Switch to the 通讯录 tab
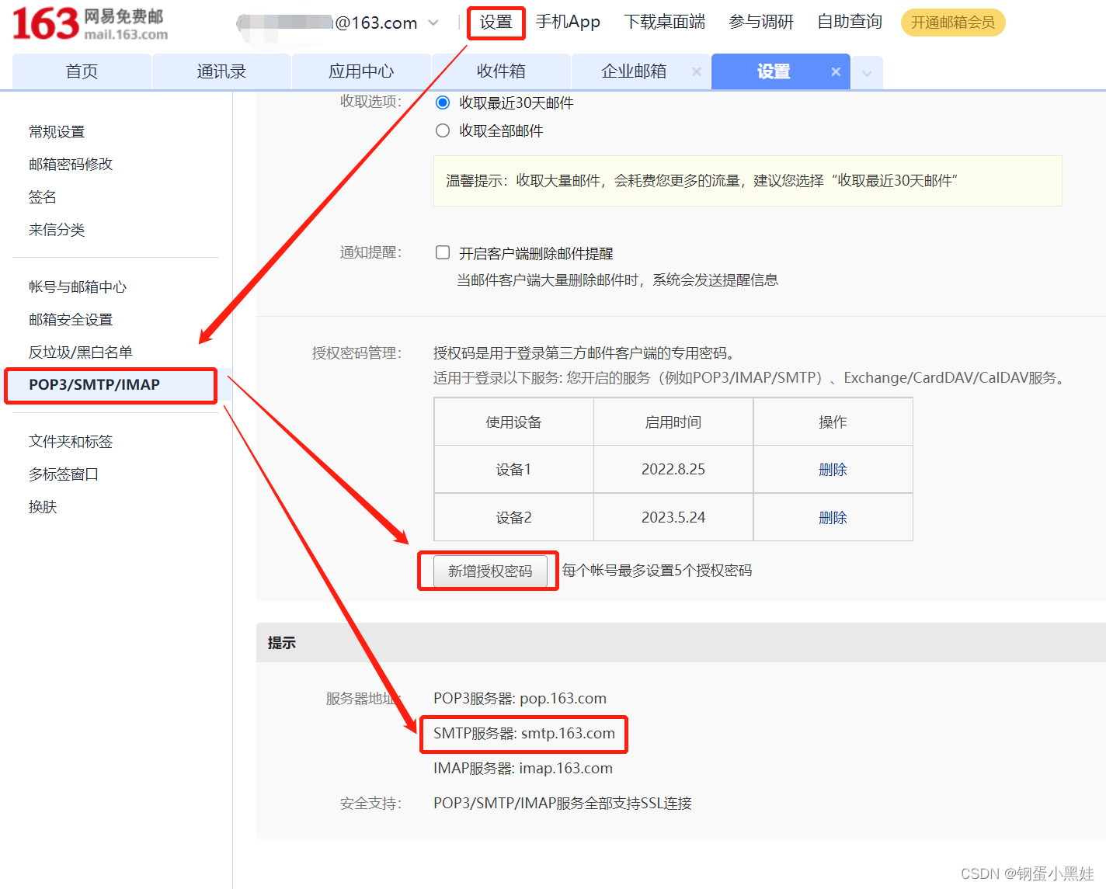 coord(221,71)
